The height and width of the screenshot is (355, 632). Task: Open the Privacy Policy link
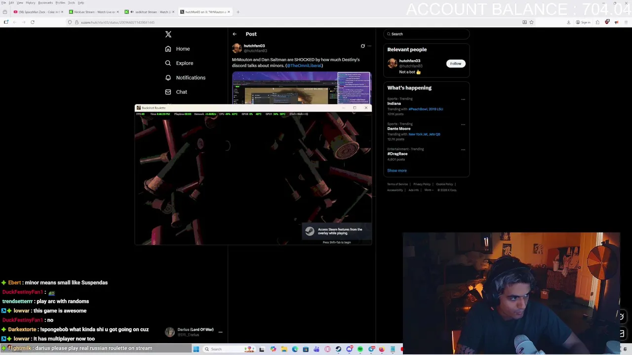tap(422, 184)
